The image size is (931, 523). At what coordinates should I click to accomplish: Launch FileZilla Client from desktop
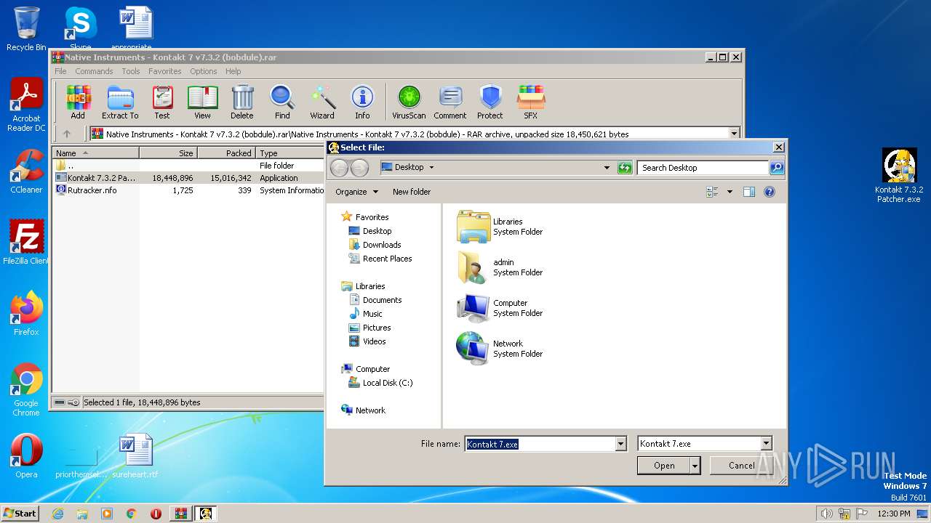(26, 243)
